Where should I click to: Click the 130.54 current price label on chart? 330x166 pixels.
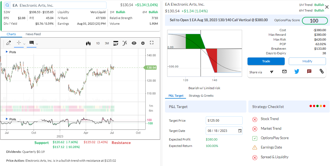pyautogui.click(x=150, y=68)
